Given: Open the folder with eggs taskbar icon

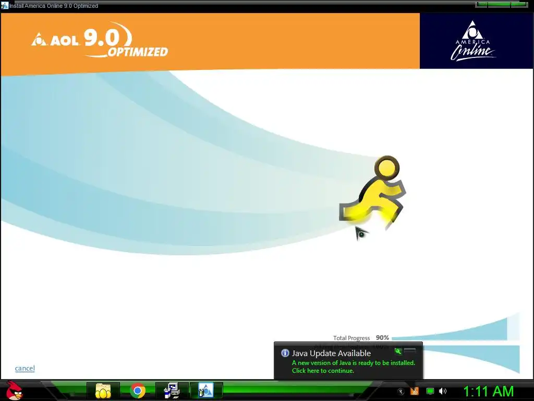Looking at the screenshot, I should (103, 391).
